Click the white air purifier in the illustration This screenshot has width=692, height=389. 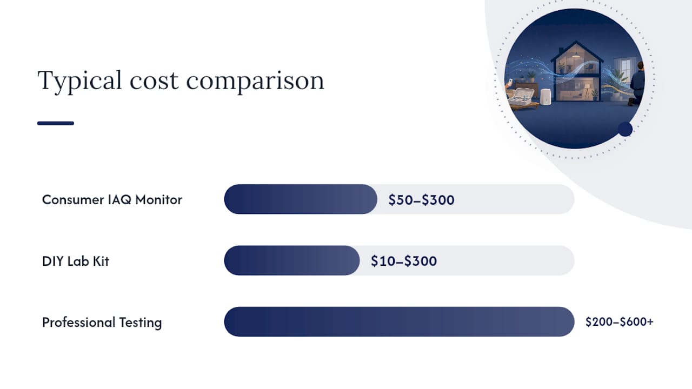click(545, 97)
